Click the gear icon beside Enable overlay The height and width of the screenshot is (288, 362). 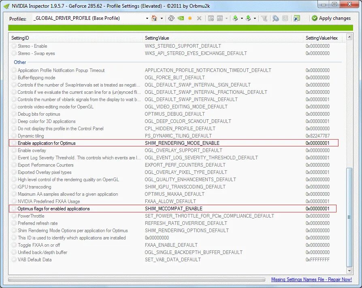click(x=14, y=150)
